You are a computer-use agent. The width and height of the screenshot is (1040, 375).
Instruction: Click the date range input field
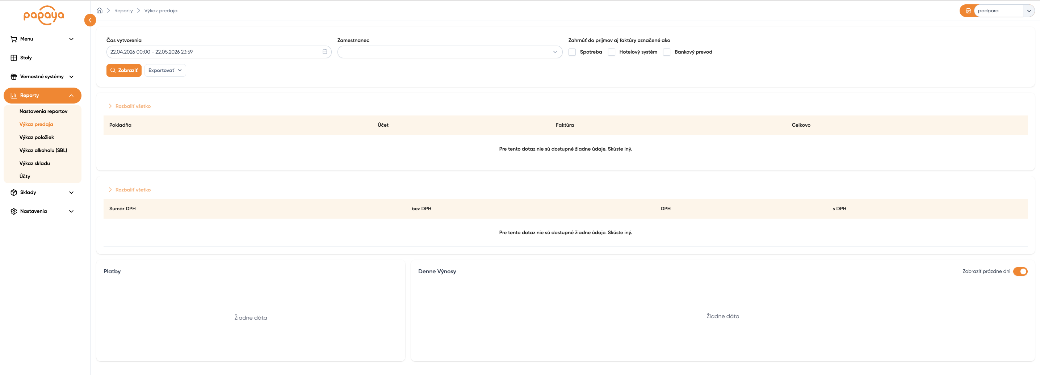pyautogui.click(x=219, y=52)
